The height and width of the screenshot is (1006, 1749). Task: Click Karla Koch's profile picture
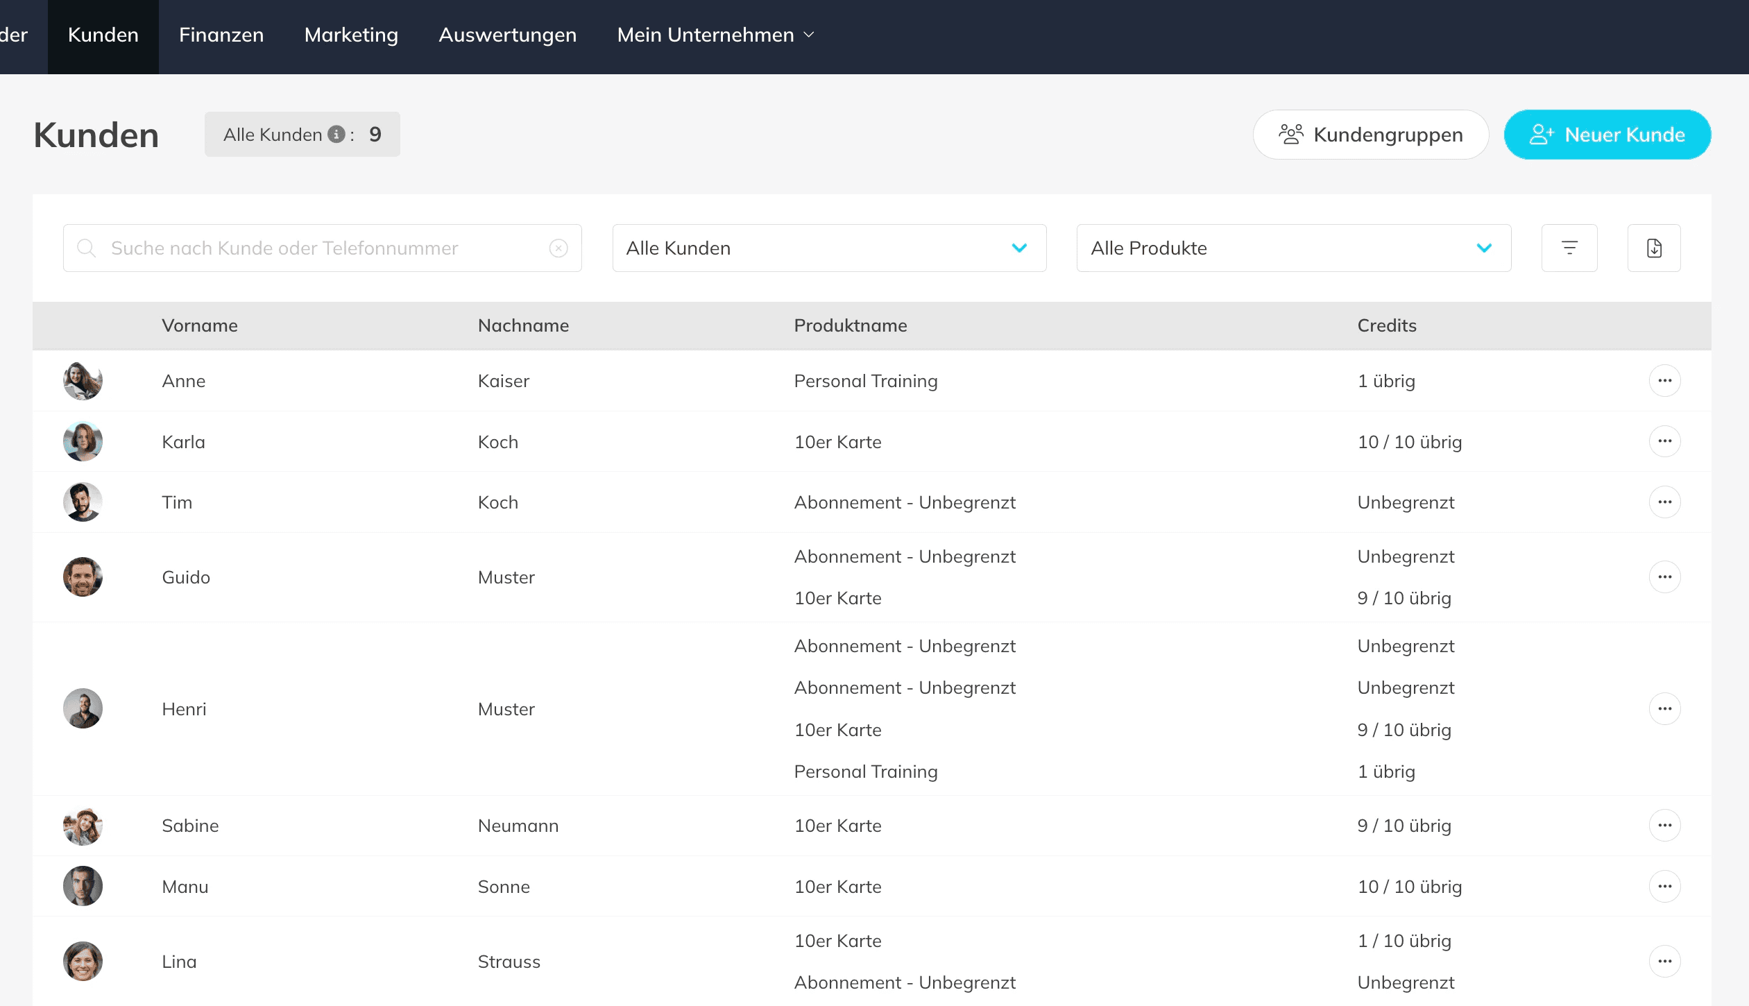tap(83, 441)
